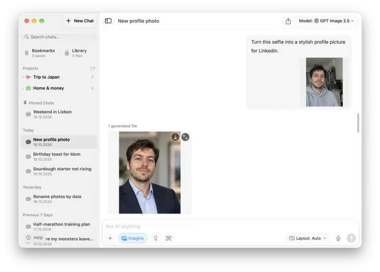Open the tools icon below input
380x272 pixels.
[x=169, y=238]
